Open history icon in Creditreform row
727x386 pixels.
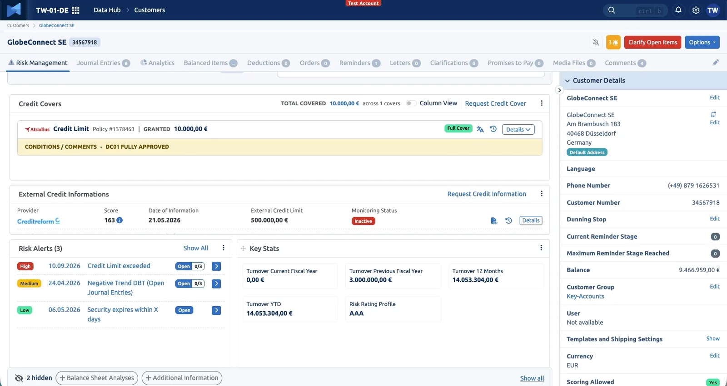pyautogui.click(x=508, y=220)
